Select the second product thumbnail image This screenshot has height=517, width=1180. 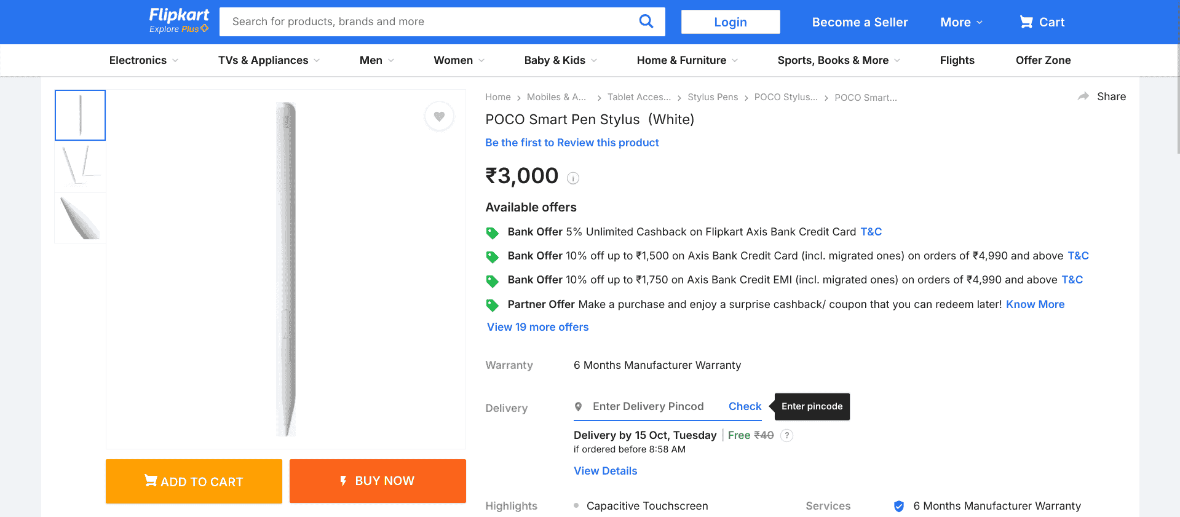80,167
